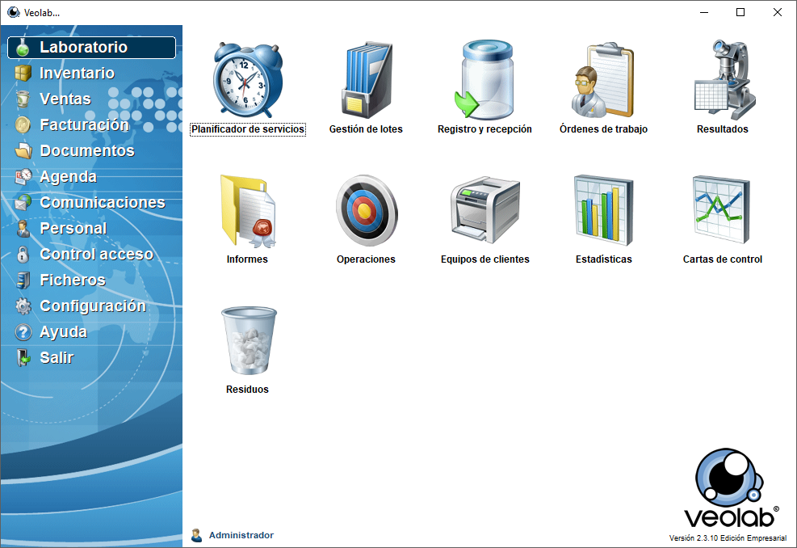Click the padlock icon beside Control acceso
This screenshot has width=797, height=548.
(x=23, y=255)
